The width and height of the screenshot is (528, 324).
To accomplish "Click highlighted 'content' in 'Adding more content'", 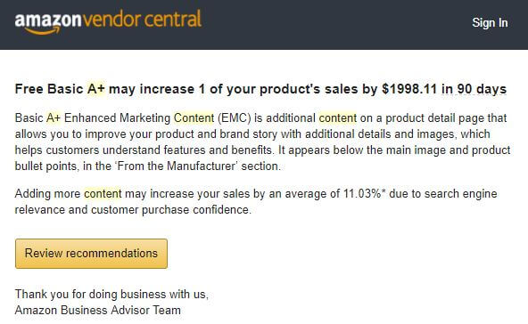I will (103, 193).
